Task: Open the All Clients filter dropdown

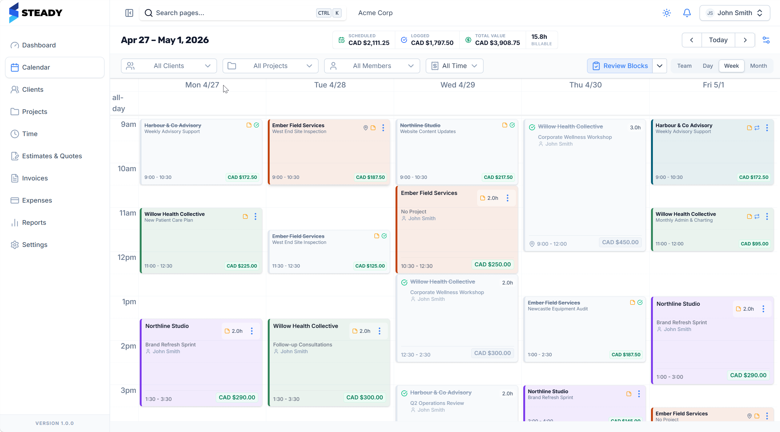Action: coord(169,66)
